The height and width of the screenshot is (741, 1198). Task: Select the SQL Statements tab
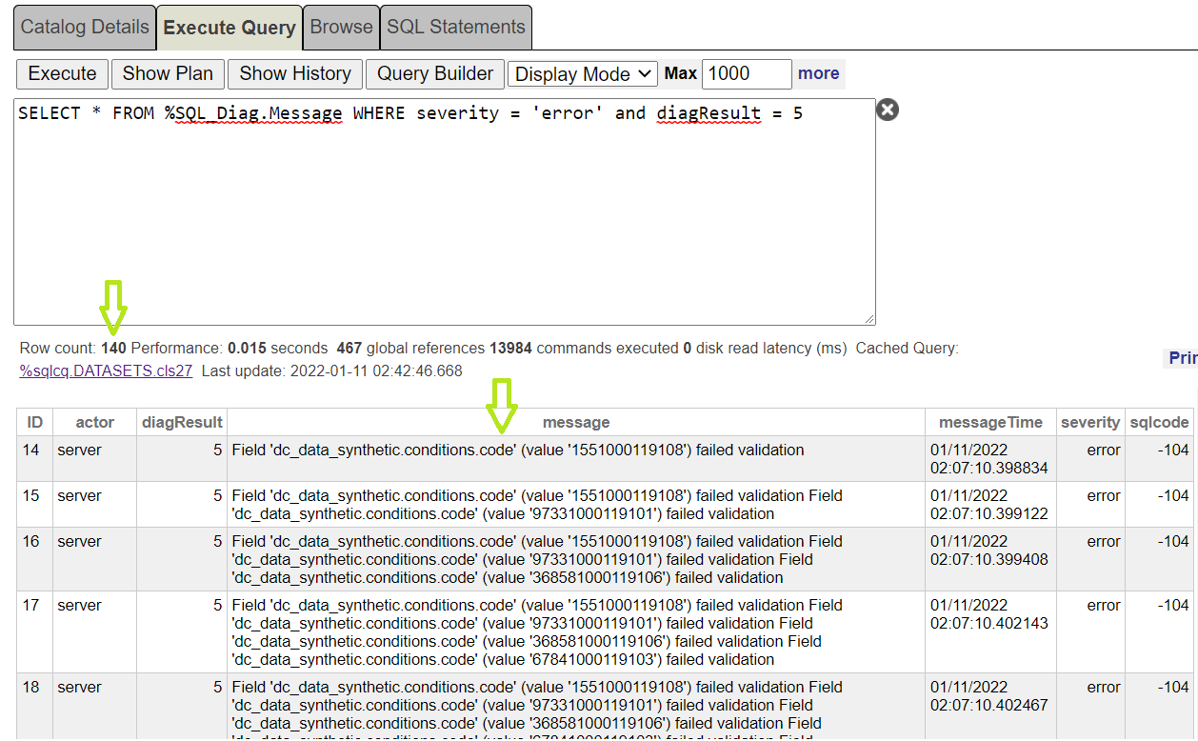pos(455,27)
